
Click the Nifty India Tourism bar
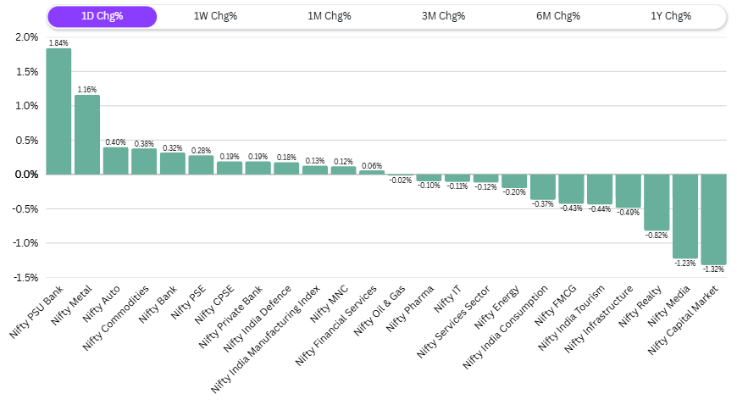(x=600, y=190)
